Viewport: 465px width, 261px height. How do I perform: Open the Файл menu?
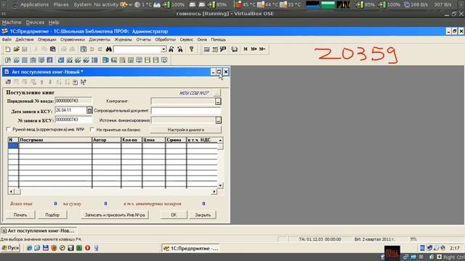coord(7,39)
